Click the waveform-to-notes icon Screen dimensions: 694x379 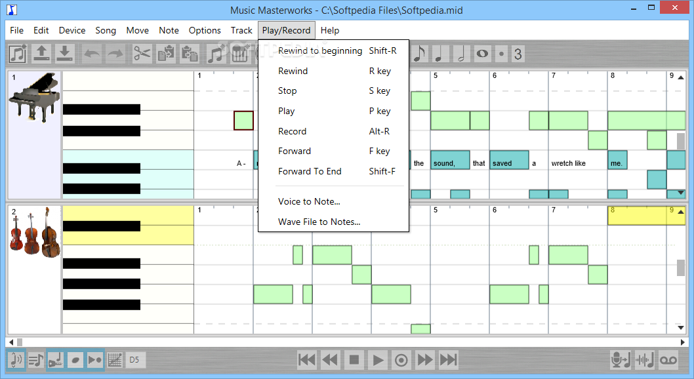tap(644, 360)
